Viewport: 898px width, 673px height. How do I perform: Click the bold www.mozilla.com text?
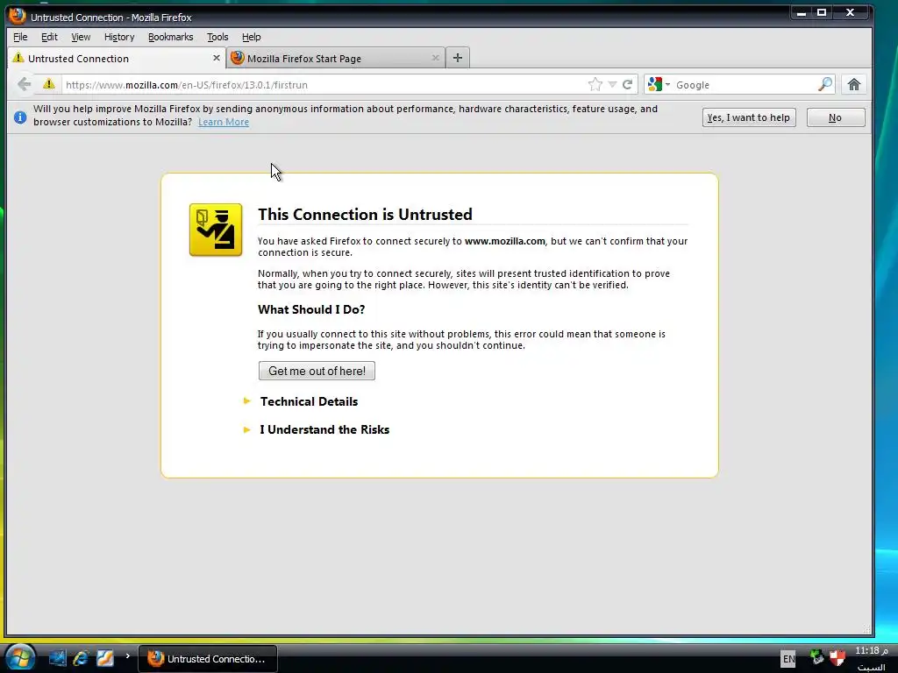coord(504,241)
